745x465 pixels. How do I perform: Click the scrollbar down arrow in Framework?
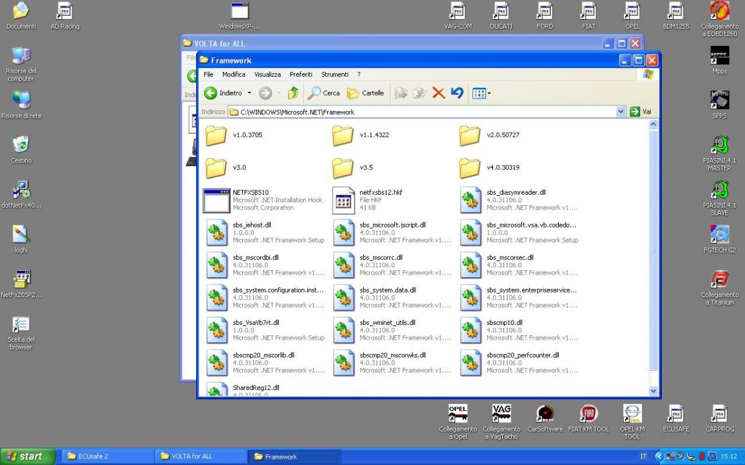[x=653, y=391]
